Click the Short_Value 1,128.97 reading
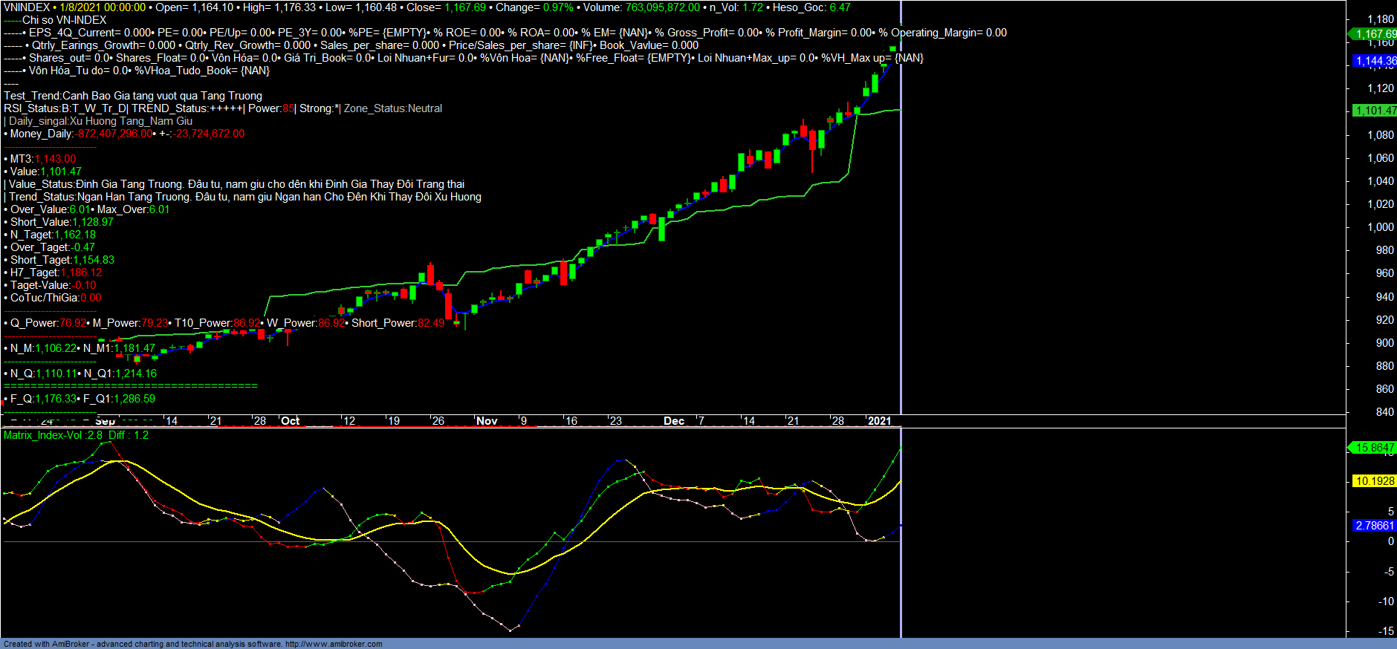This screenshot has height=649, width=1397. pyautogui.click(x=92, y=222)
